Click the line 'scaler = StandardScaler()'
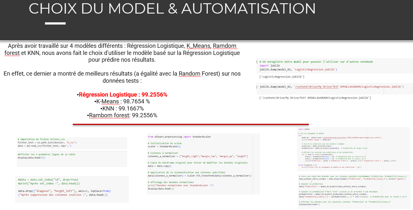 point(164,146)
